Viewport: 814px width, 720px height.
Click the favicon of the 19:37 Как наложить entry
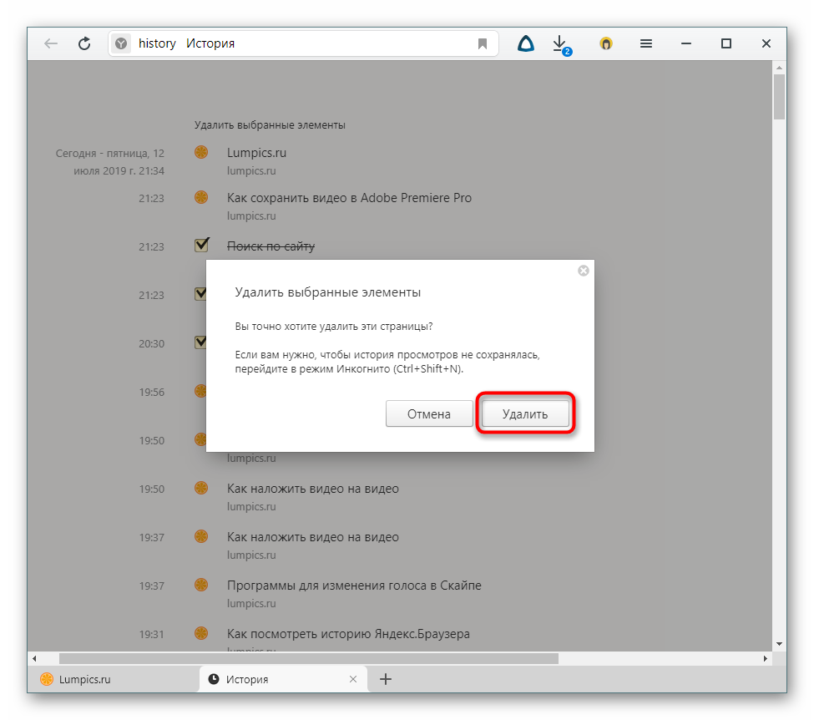click(x=201, y=536)
